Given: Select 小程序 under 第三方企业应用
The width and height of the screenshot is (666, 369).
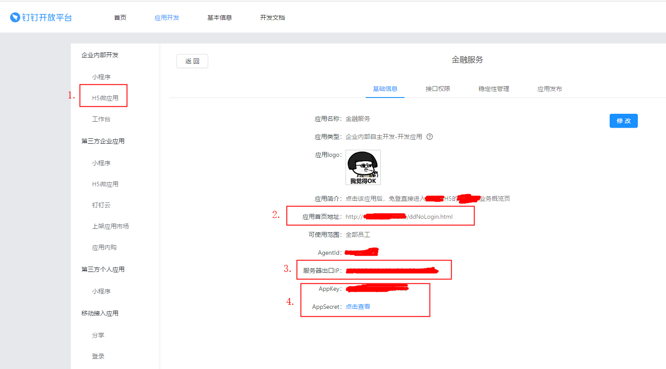Looking at the screenshot, I should [101, 163].
